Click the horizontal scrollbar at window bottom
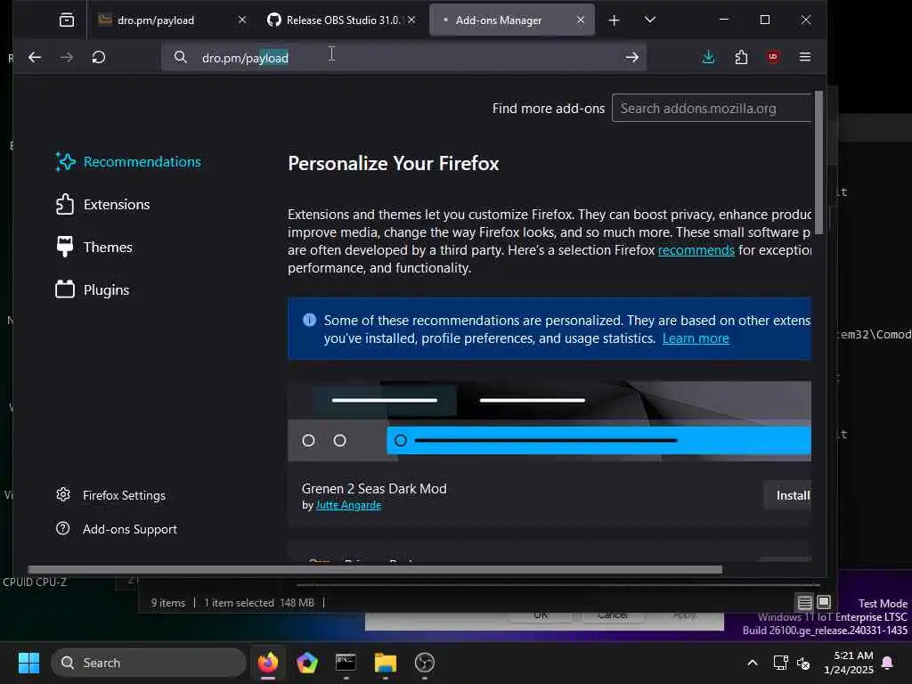 pyautogui.click(x=375, y=569)
